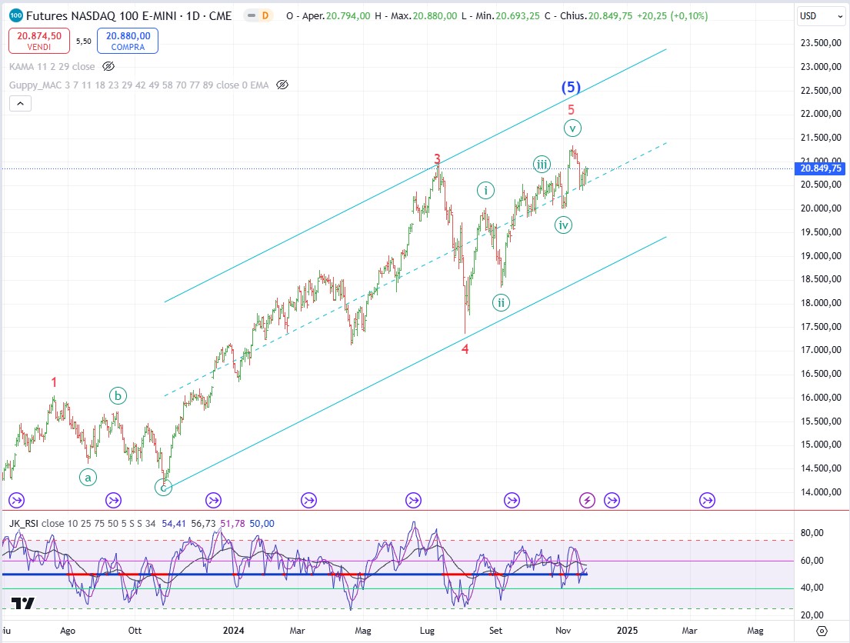
Task: Open chart settings gear icon
Action: click(x=822, y=631)
